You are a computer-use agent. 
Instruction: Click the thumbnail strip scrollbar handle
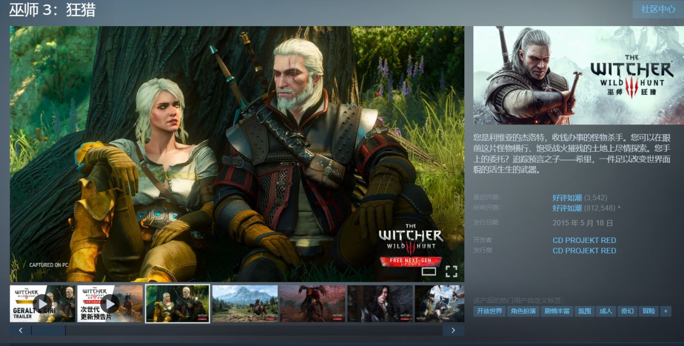click(x=48, y=331)
